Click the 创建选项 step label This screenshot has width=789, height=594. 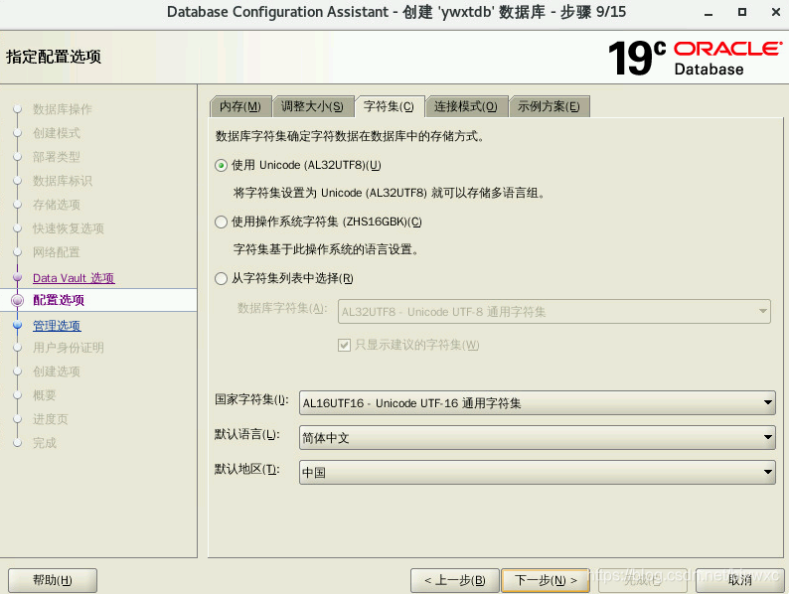57,371
